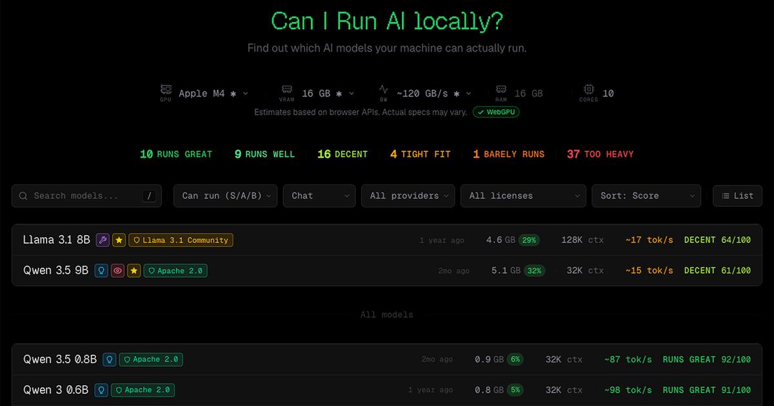Click the bandwidth pulse icon
This screenshot has width=774, height=406.
tap(384, 90)
